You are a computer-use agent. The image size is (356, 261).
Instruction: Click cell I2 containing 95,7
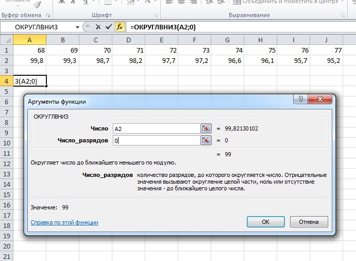click(293, 60)
